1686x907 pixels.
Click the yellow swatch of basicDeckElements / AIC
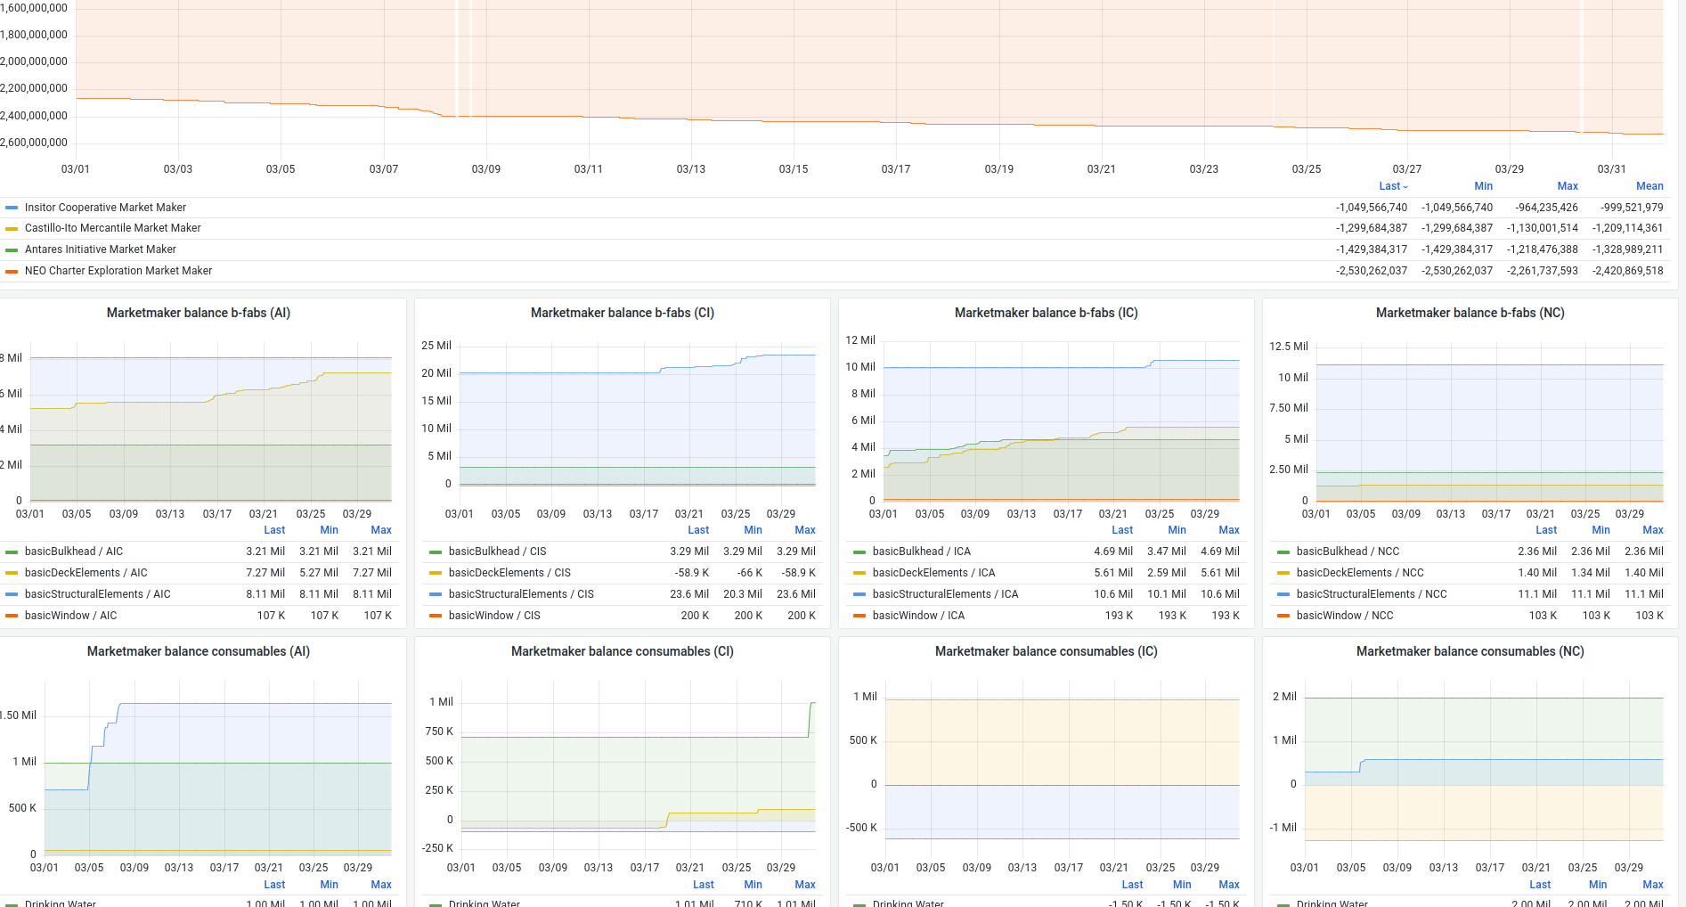click(12, 574)
